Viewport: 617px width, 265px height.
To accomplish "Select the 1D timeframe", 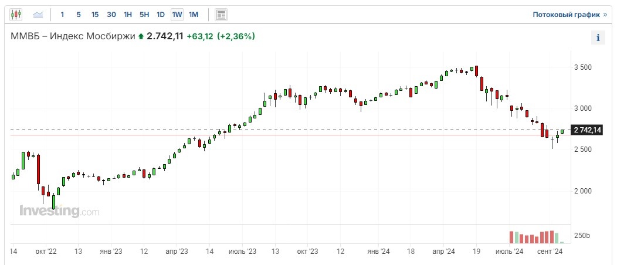I will (160, 15).
